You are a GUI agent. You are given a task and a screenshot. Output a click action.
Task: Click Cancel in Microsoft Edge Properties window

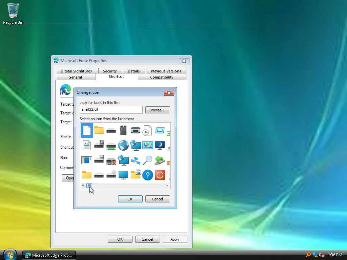click(x=147, y=239)
